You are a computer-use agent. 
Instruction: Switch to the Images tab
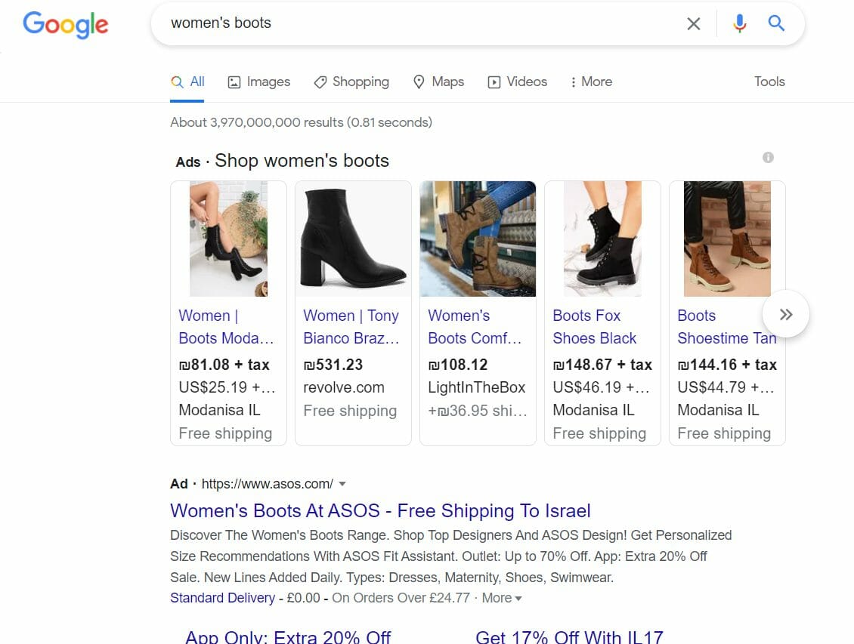pos(258,82)
